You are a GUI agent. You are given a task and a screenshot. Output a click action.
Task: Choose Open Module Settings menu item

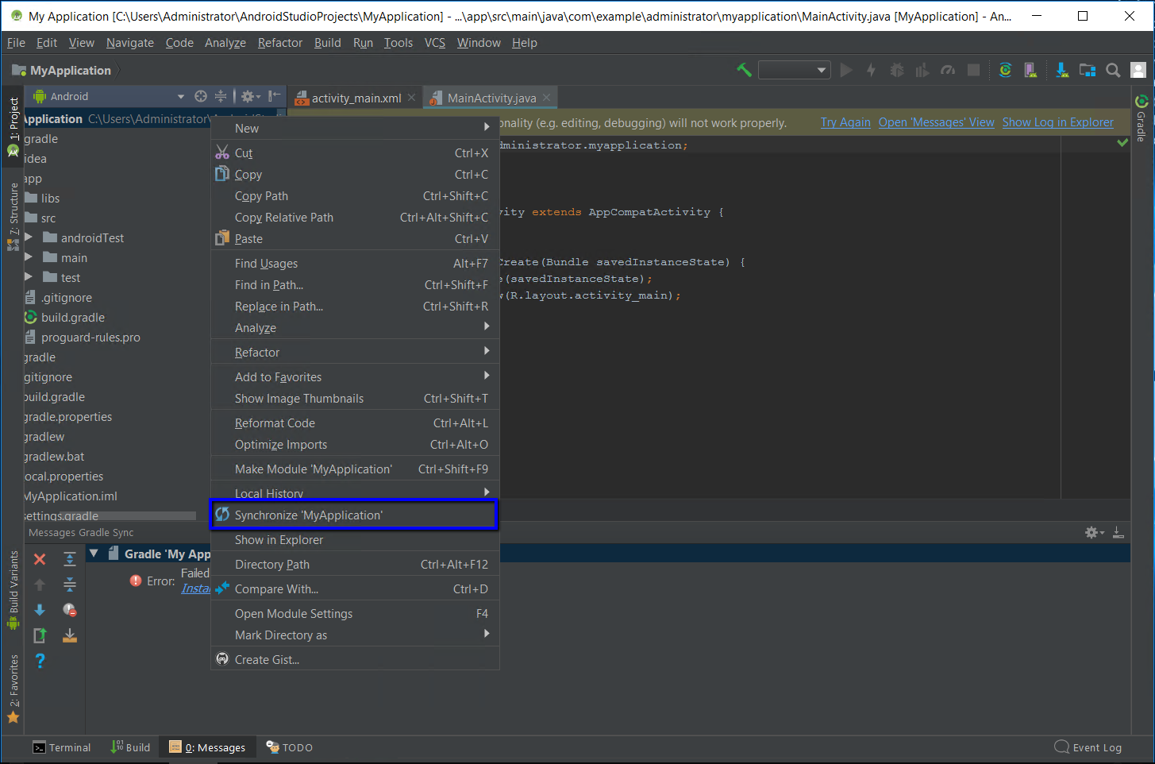pos(355,613)
